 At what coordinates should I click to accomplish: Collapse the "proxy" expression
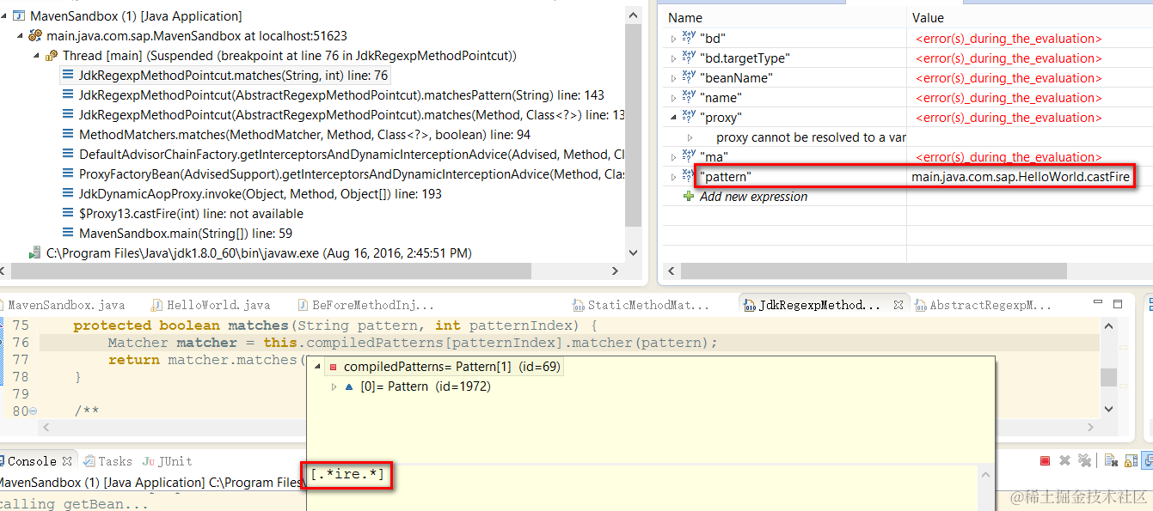point(673,118)
